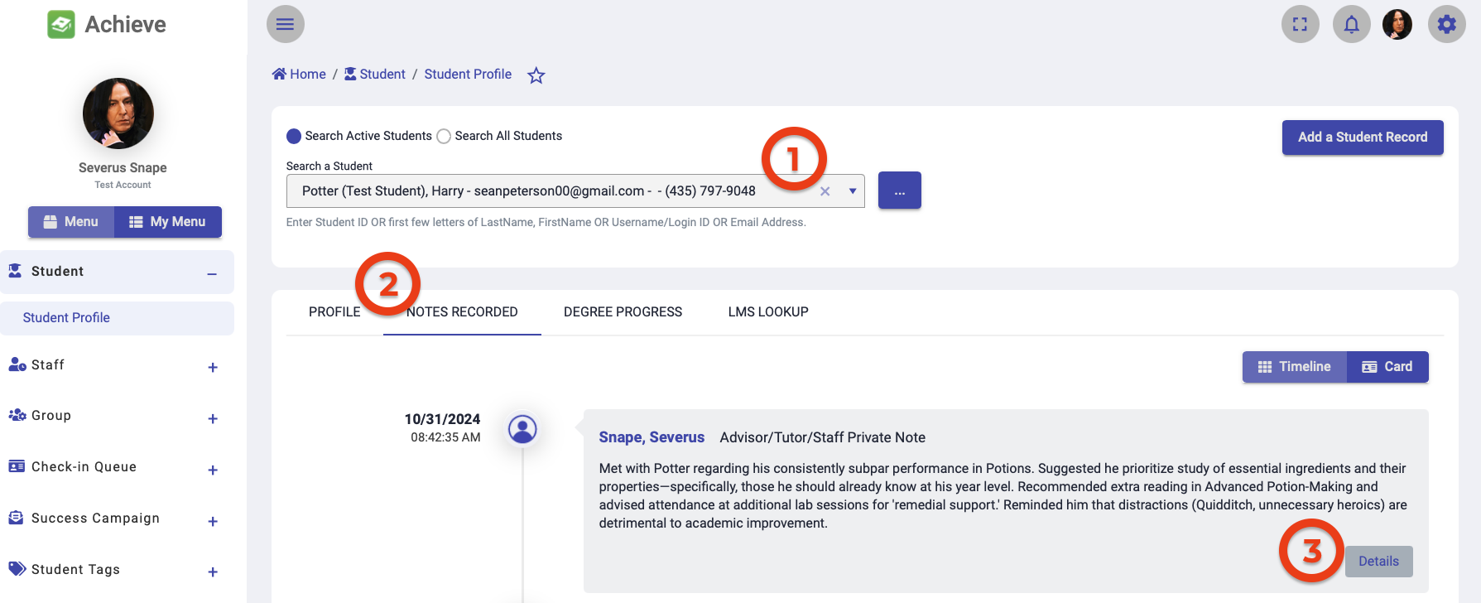
Task: Open the LMS LOOKUP tab
Action: pos(768,312)
